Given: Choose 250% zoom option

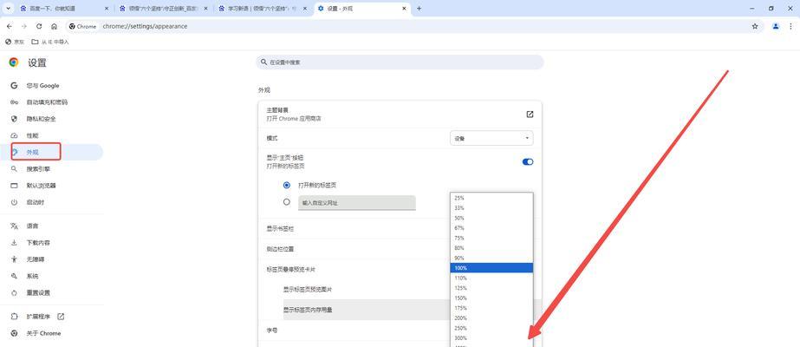Looking at the screenshot, I should click(x=491, y=328).
